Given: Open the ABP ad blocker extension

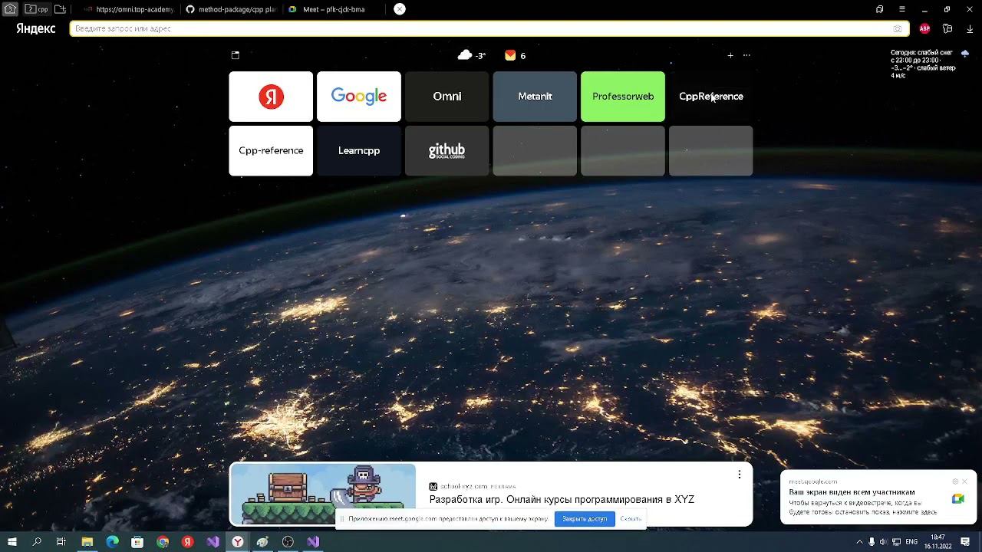Looking at the screenshot, I should click(x=924, y=28).
